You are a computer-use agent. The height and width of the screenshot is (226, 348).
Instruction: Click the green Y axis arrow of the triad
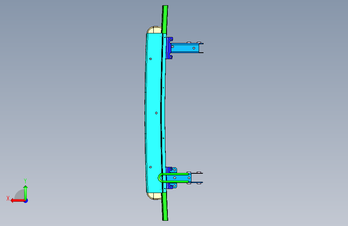point(26,192)
